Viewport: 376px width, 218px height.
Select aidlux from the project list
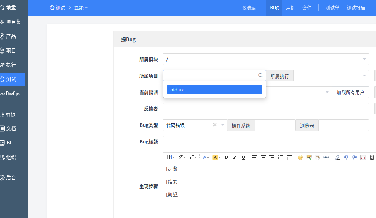[x=214, y=90]
